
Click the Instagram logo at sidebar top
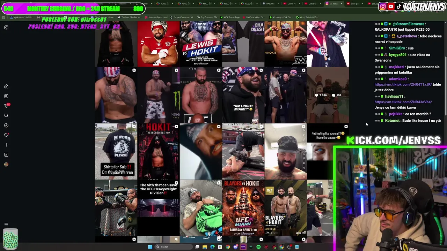click(6, 27)
